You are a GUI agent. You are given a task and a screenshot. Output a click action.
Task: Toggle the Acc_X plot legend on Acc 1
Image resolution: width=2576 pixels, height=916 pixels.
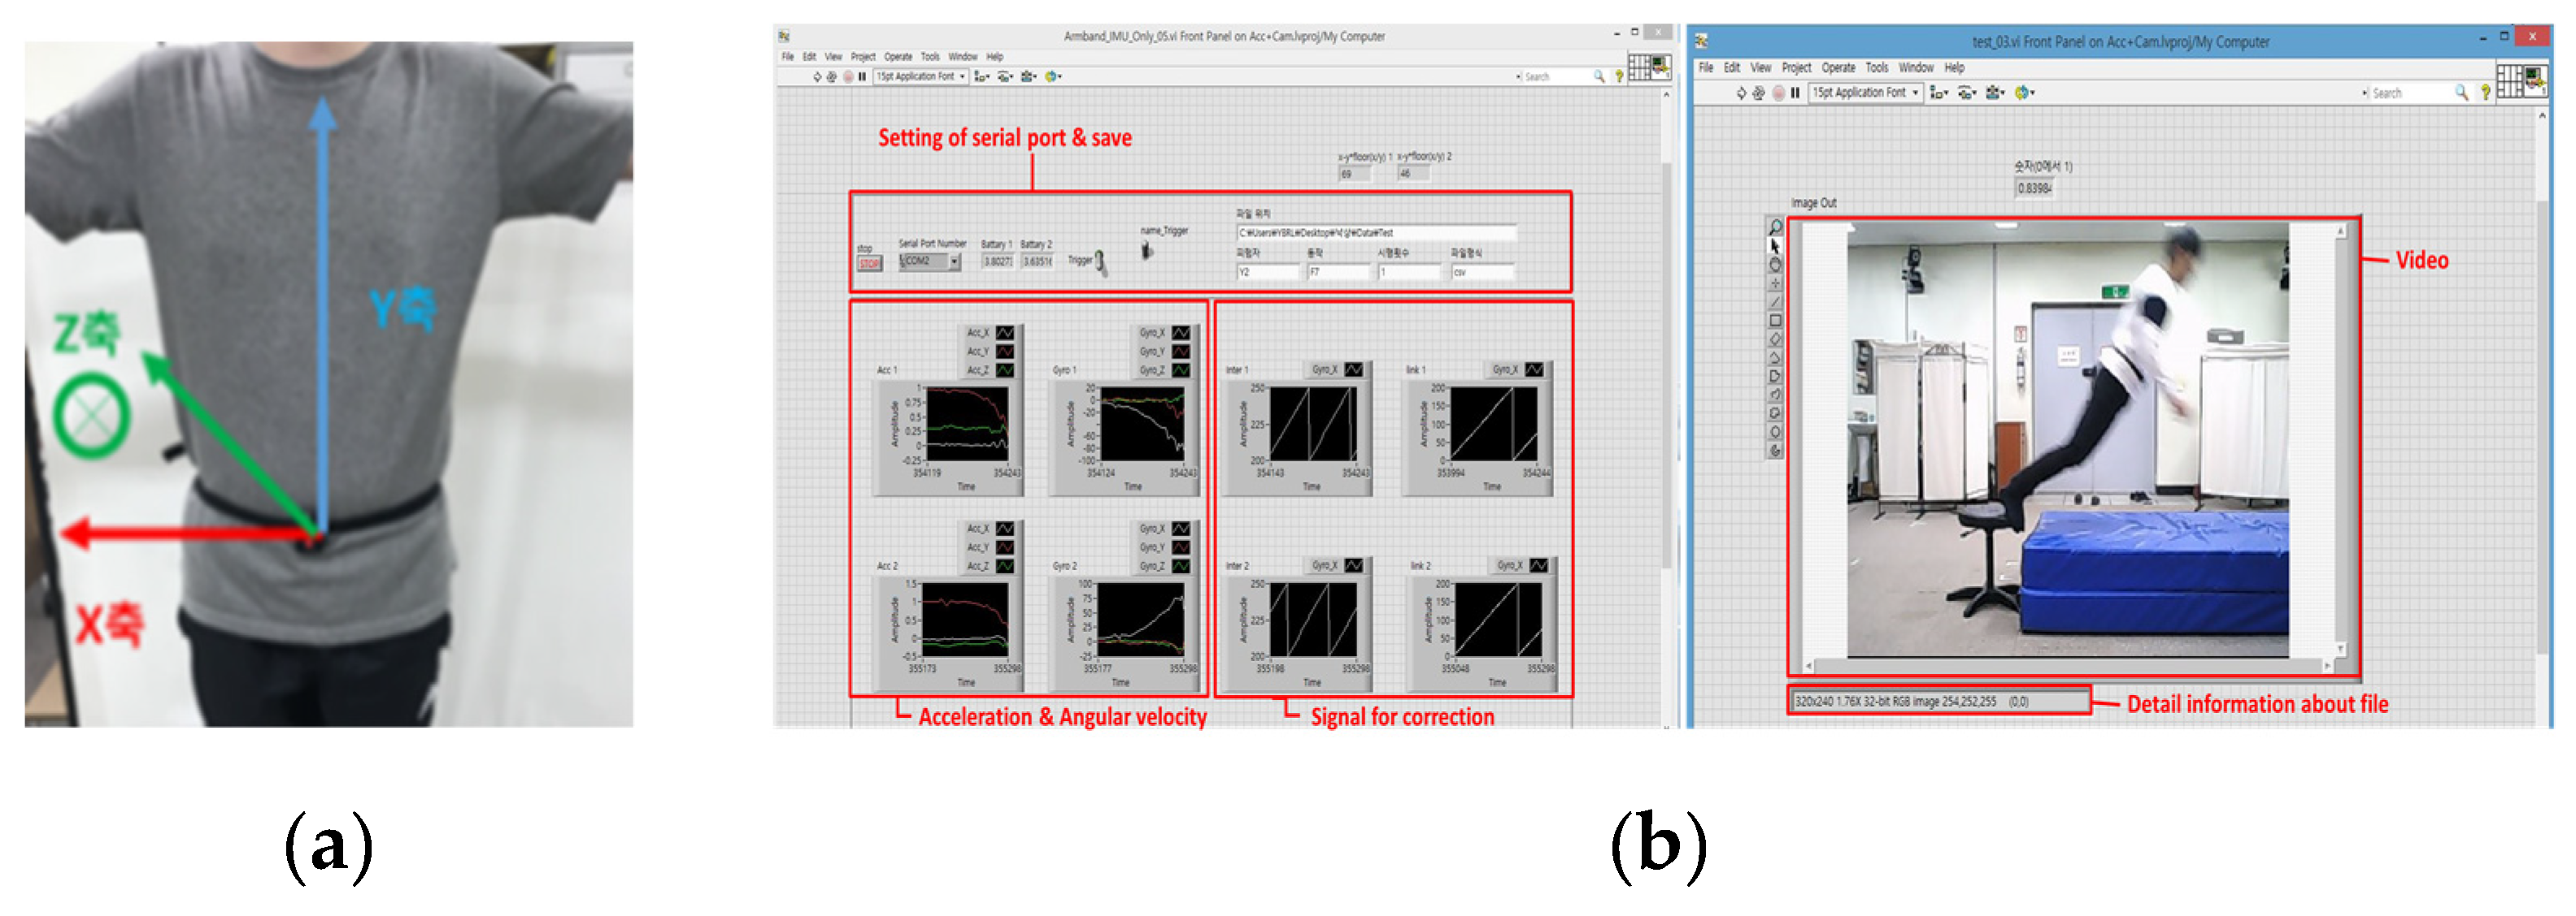click(1004, 333)
